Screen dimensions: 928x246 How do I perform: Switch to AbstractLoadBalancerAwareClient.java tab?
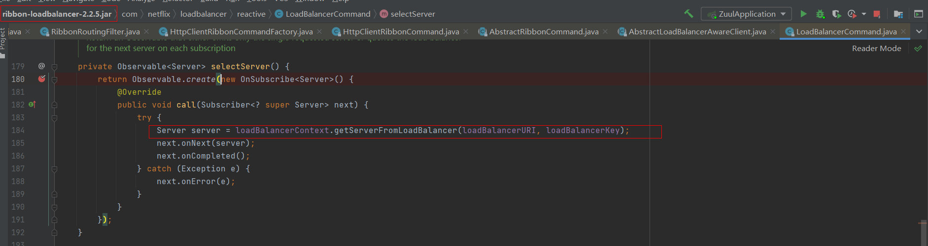(x=697, y=31)
